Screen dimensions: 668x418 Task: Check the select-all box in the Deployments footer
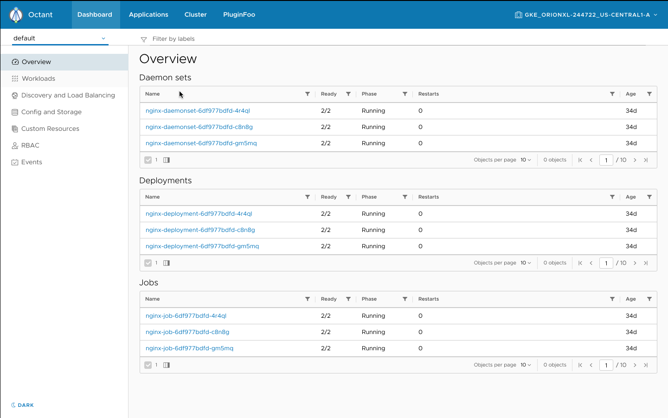tap(147, 263)
